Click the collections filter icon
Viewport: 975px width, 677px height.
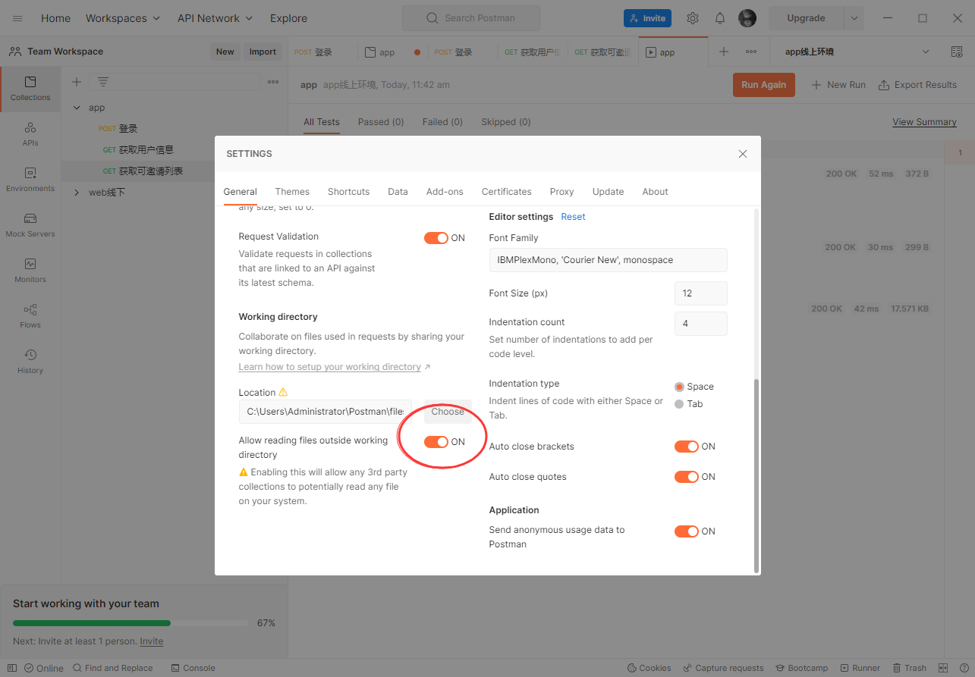coord(103,82)
